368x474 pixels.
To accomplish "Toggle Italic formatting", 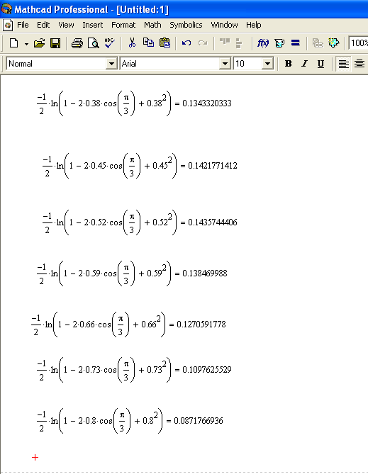I will 304,64.
